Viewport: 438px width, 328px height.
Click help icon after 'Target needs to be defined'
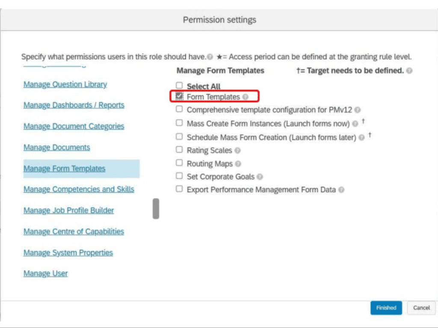(409, 70)
